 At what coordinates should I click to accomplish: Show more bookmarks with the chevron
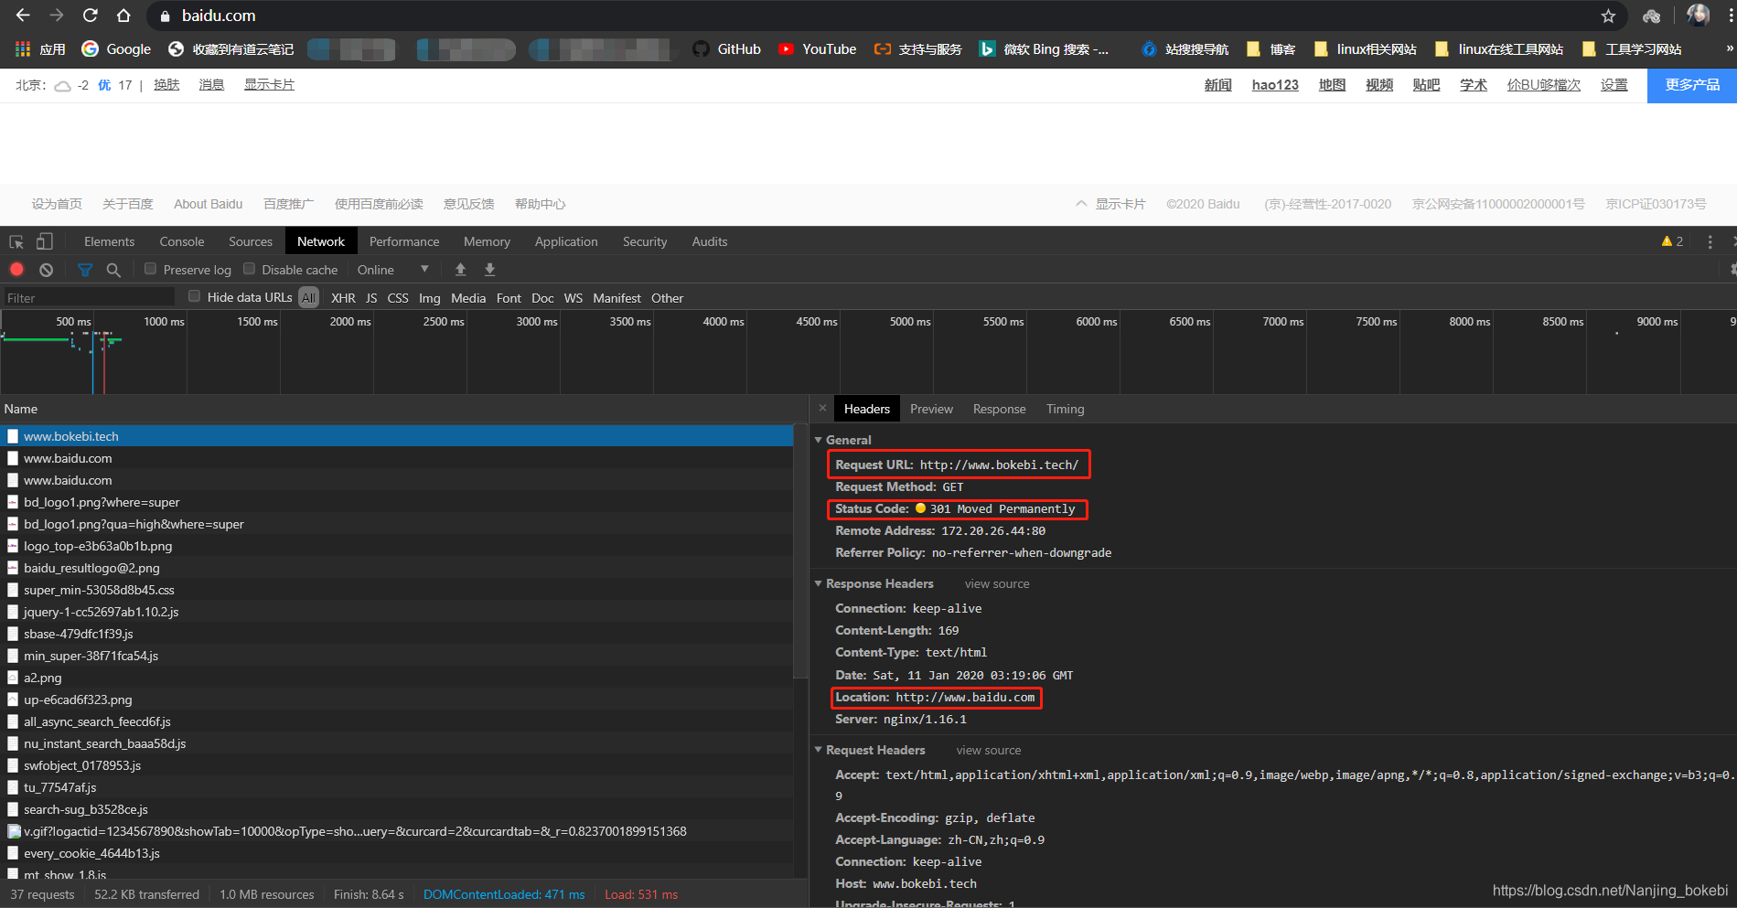[1729, 49]
